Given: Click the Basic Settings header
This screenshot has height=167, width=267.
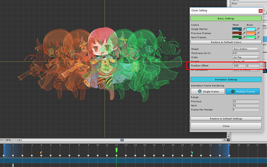Looking at the screenshot, I should click(226, 19).
